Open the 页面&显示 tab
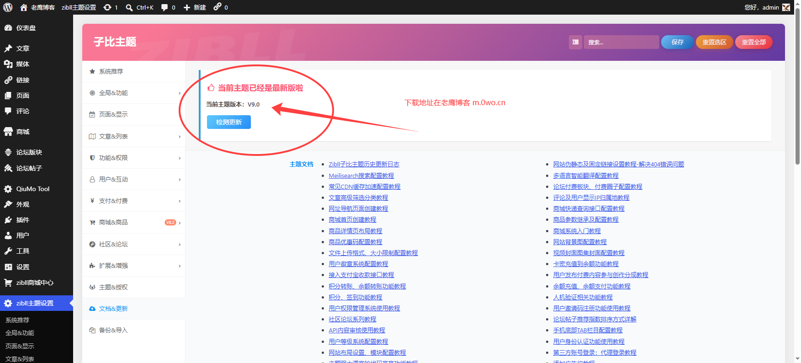The width and height of the screenshot is (801, 363). pyautogui.click(x=133, y=114)
